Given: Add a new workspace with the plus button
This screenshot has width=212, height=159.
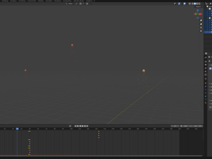Looking at the screenshot, I should pos(94,1).
